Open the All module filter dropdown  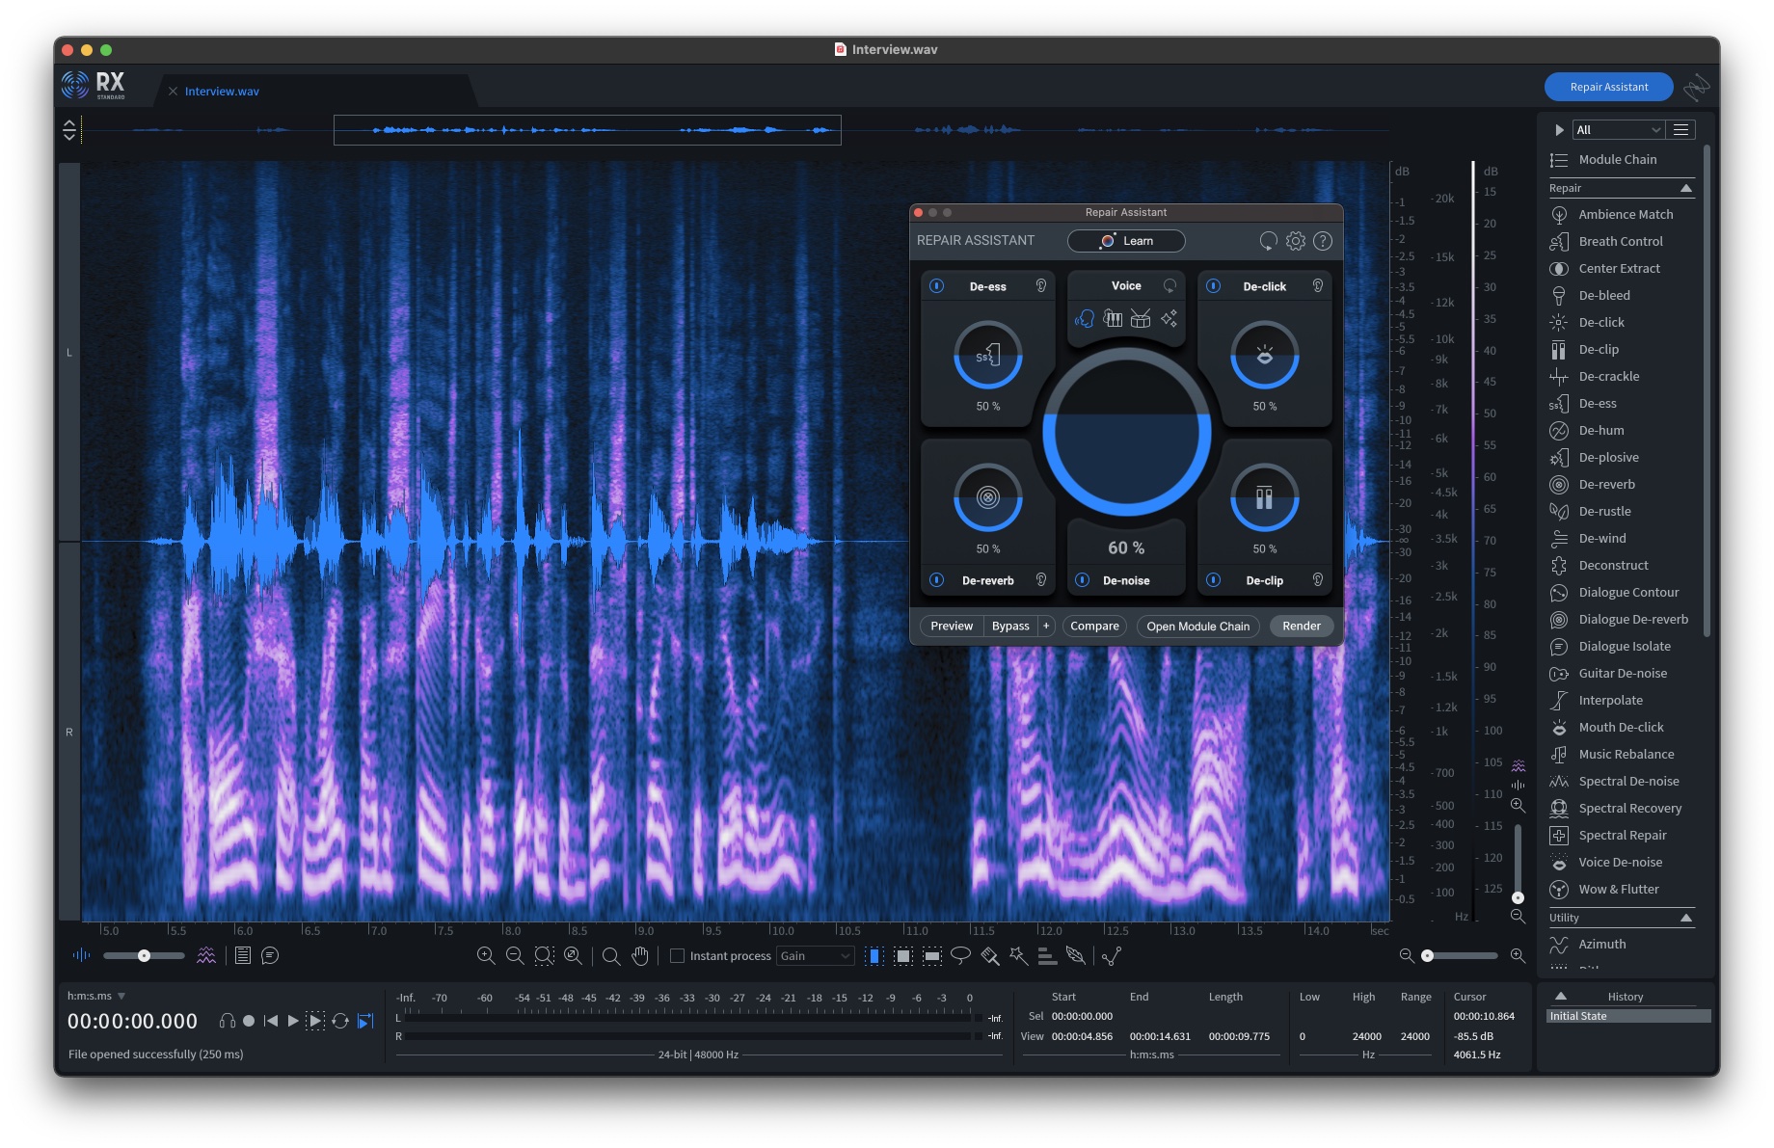click(1618, 129)
